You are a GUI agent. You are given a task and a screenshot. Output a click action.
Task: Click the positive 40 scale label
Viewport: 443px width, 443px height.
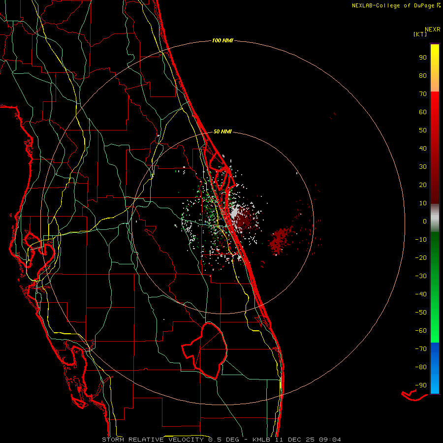click(x=423, y=149)
